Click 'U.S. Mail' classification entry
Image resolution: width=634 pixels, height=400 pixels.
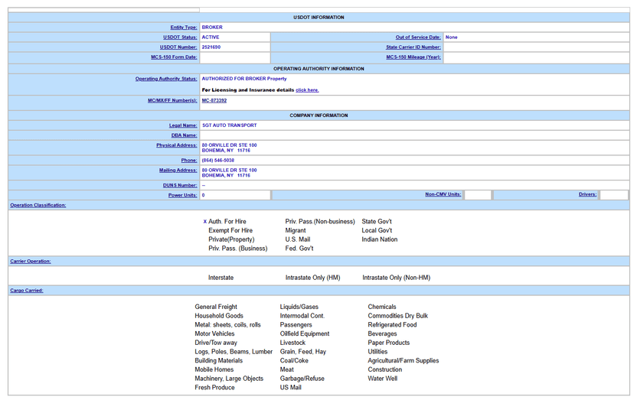(298, 239)
